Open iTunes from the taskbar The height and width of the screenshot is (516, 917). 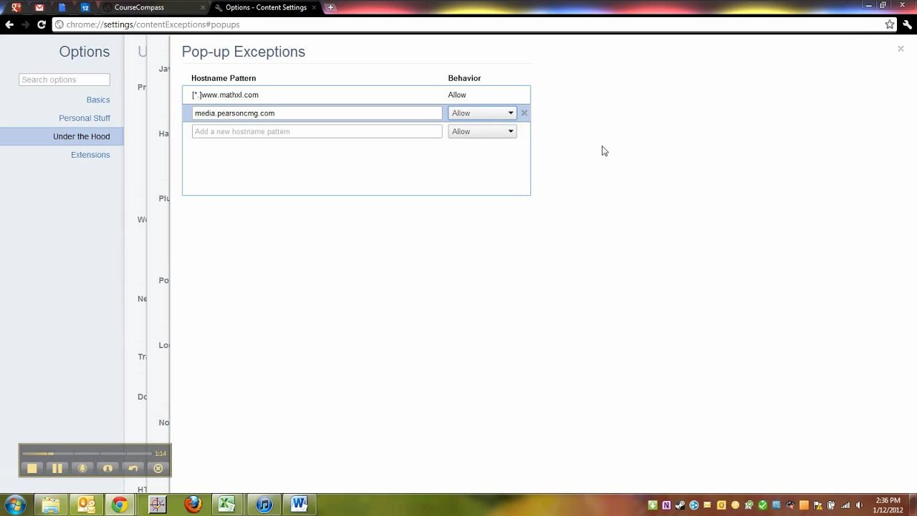click(264, 505)
